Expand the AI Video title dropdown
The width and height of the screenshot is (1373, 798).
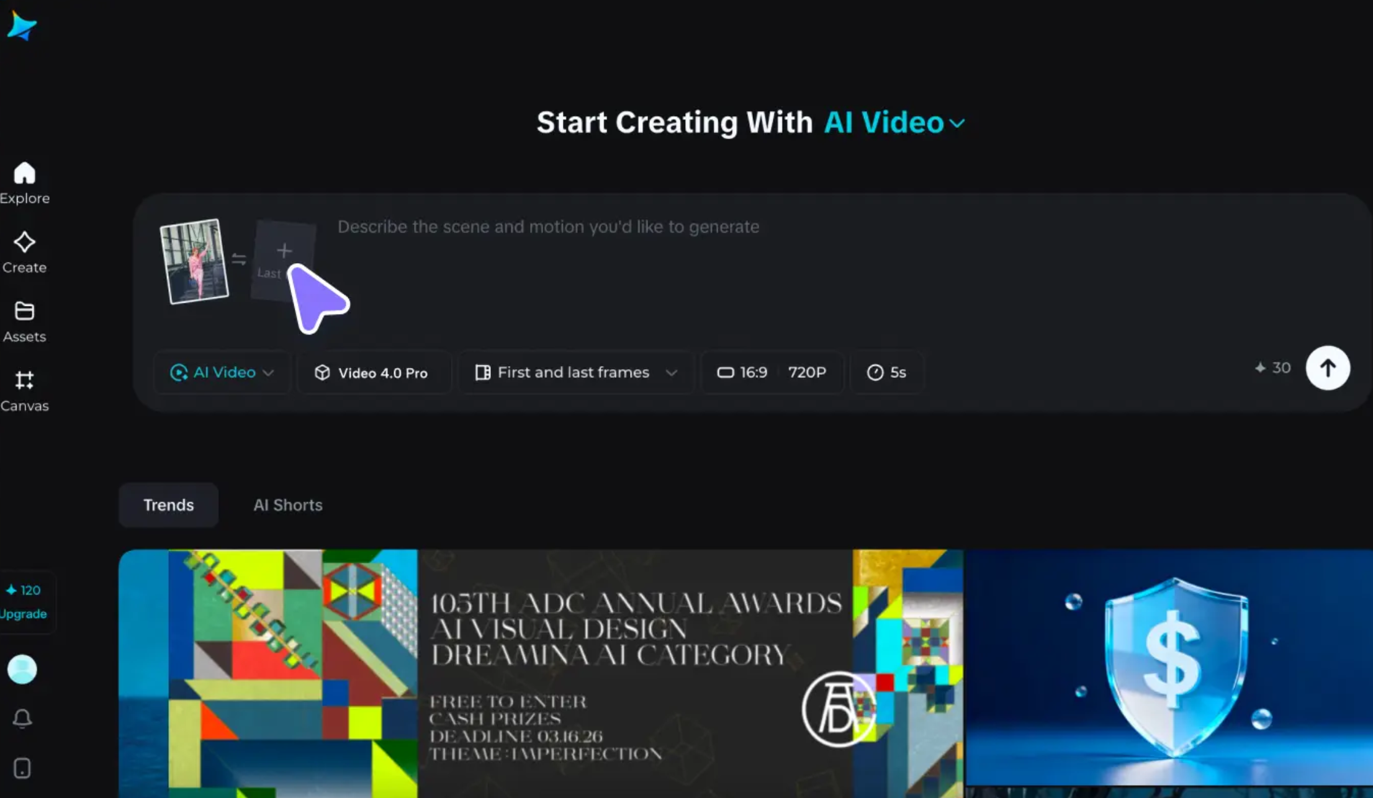(894, 123)
